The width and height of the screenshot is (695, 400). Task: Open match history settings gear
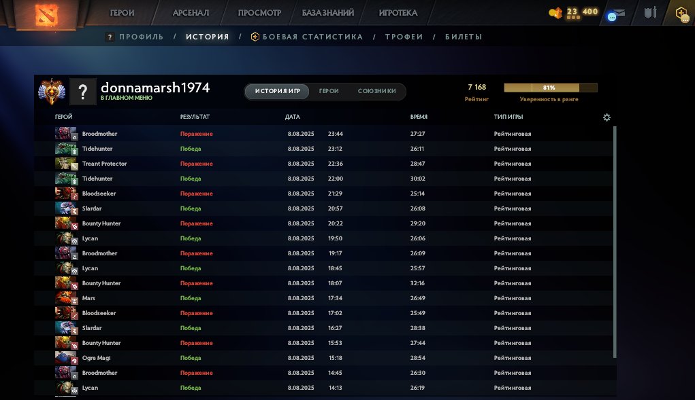point(607,117)
